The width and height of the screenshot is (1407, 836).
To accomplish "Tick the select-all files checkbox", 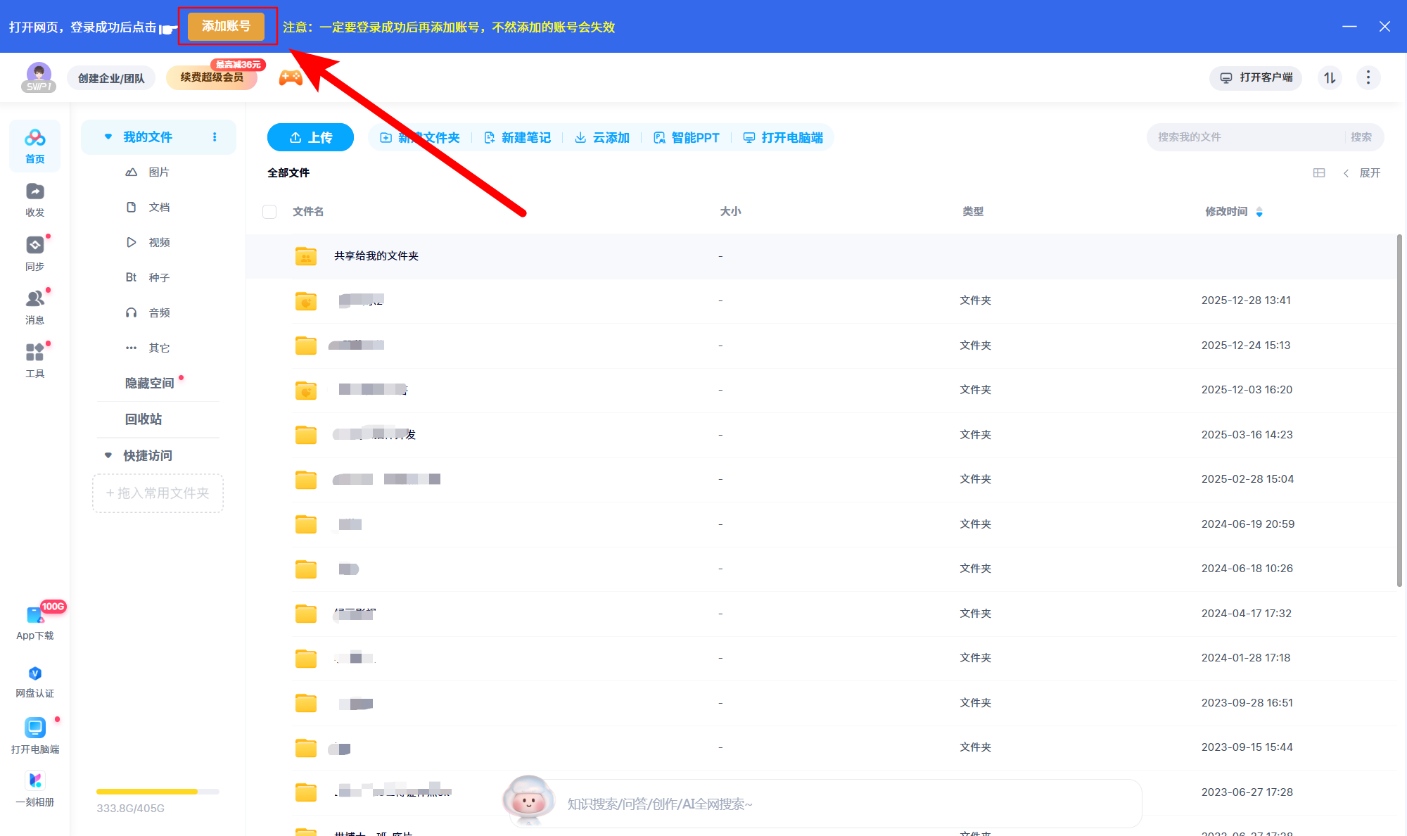I will pyautogui.click(x=269, y=212).
